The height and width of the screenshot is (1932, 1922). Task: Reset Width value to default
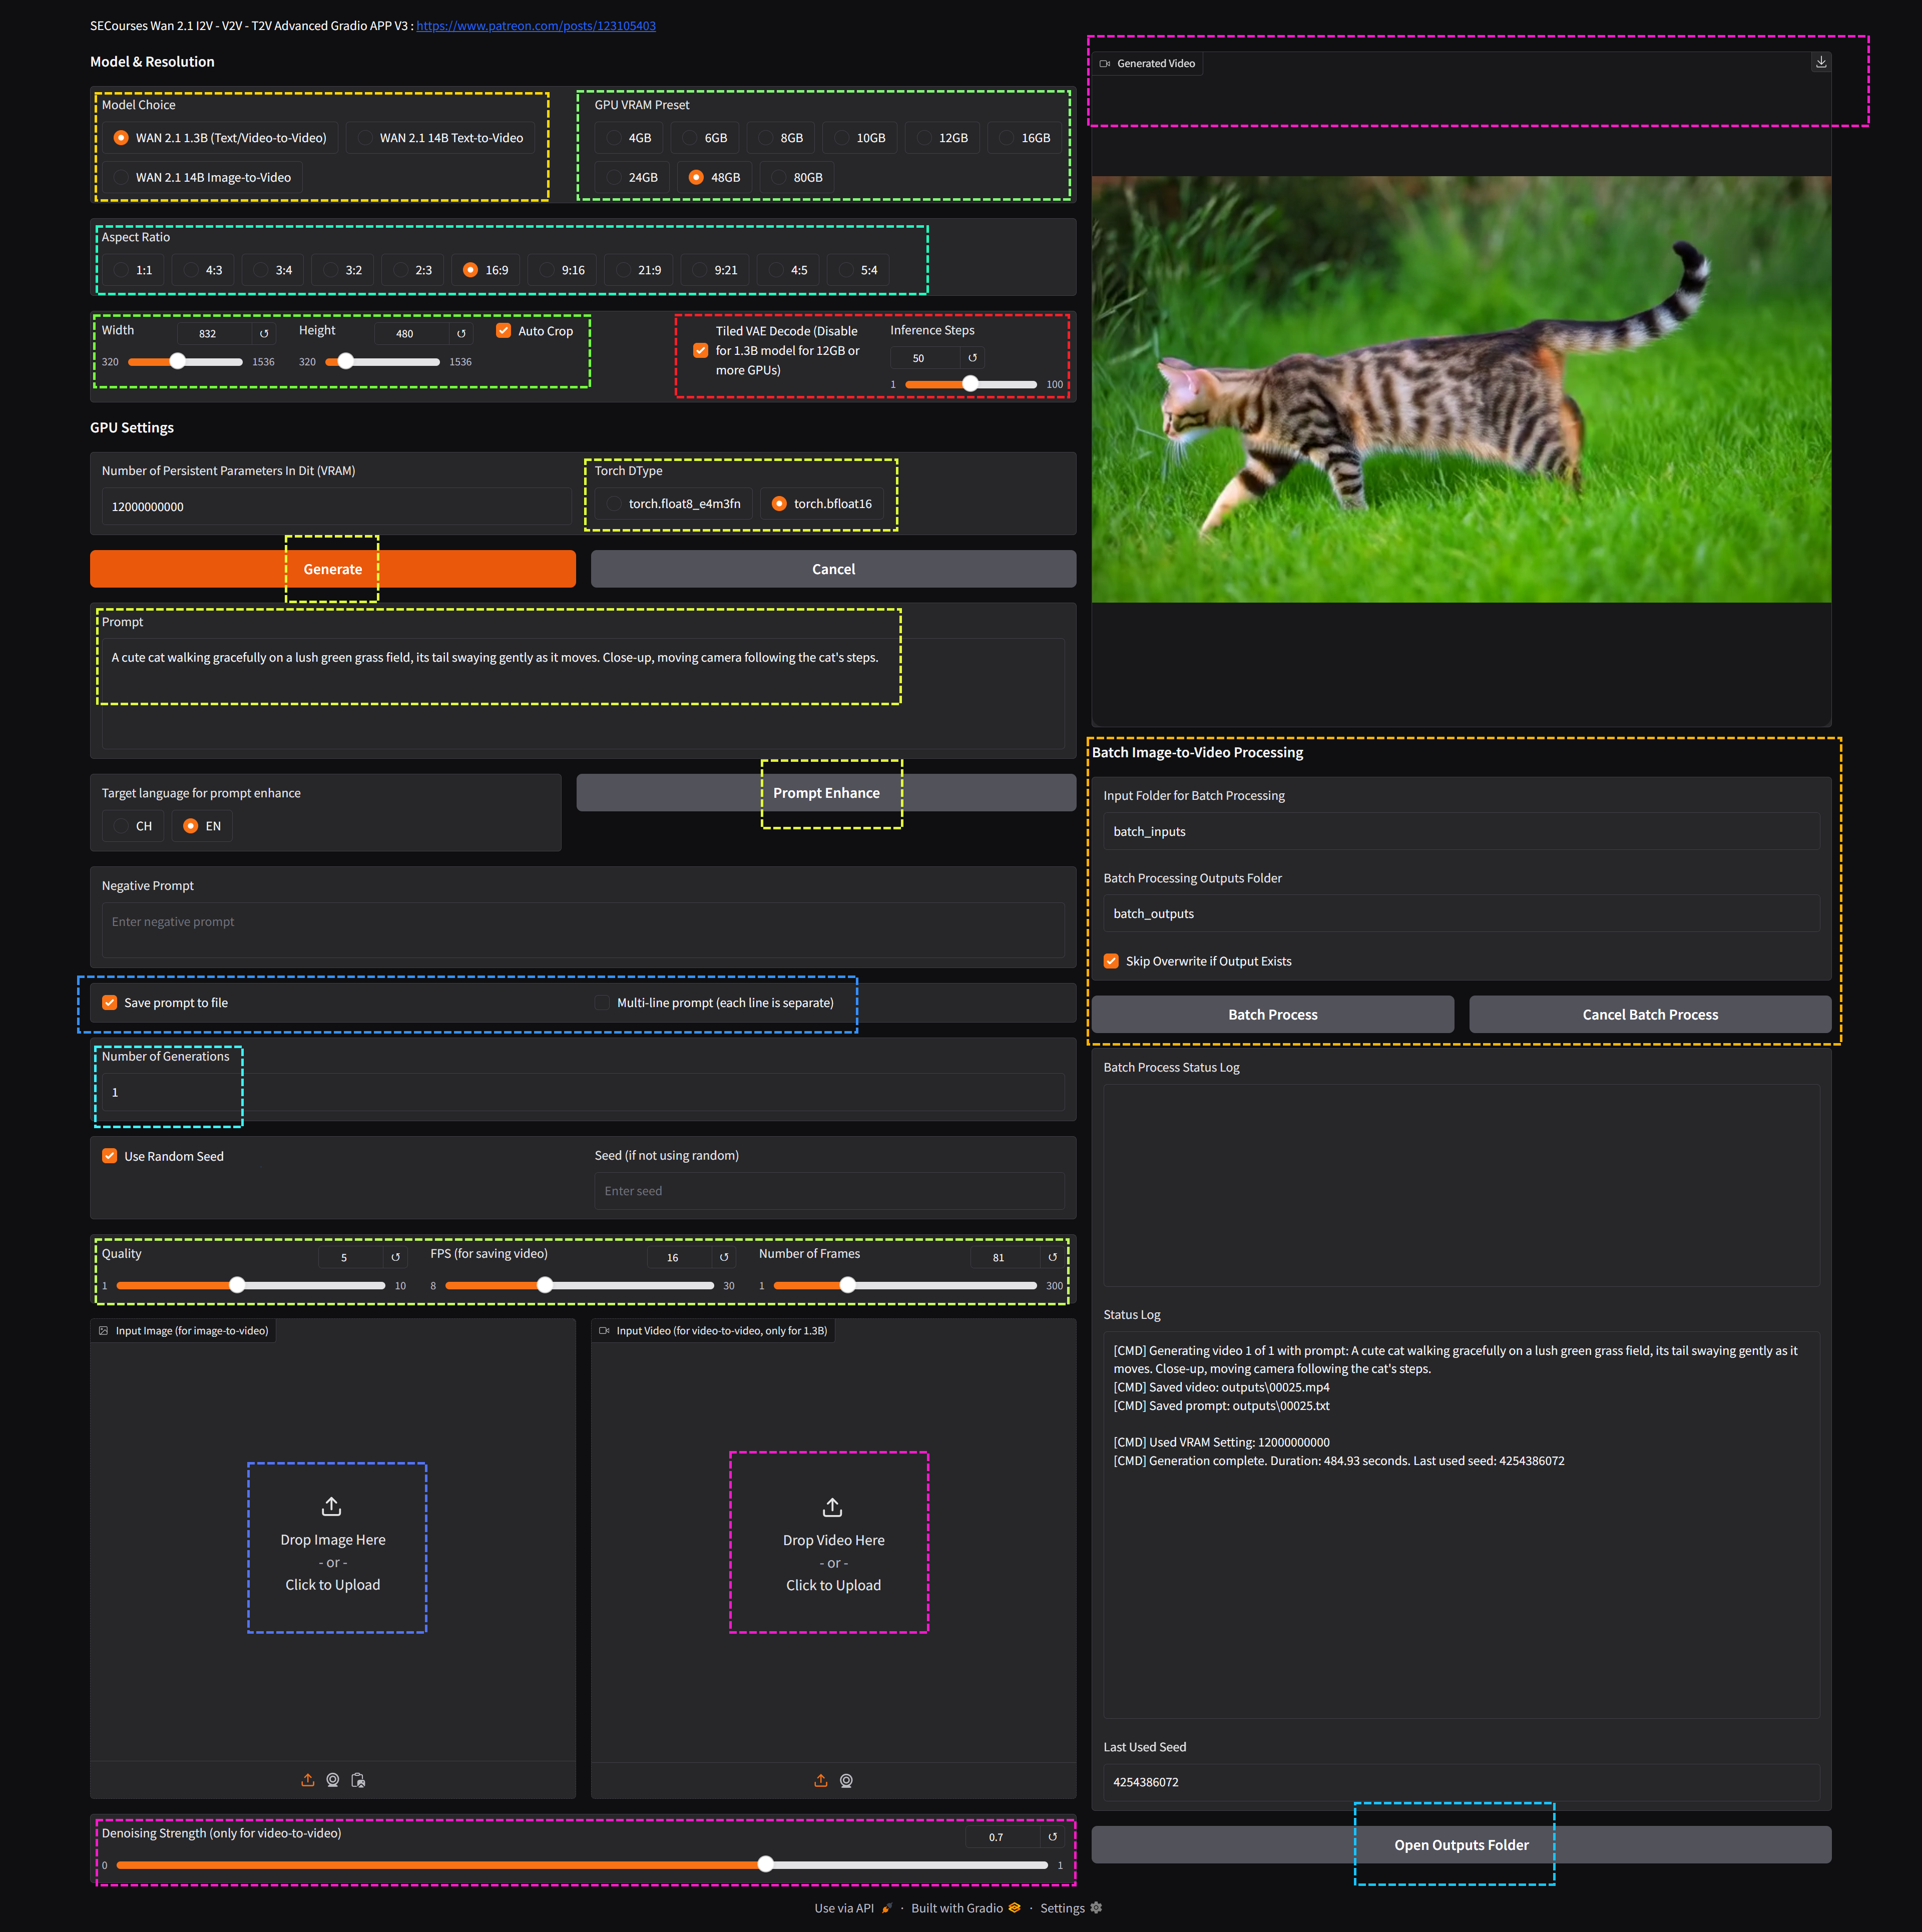[264, 334]
